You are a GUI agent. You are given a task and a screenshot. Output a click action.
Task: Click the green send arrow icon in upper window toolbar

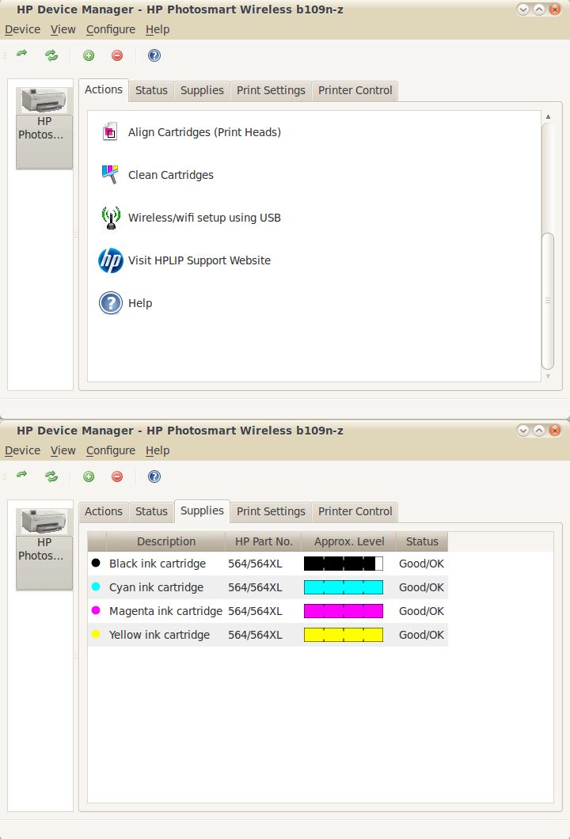[x=22, y=54]
